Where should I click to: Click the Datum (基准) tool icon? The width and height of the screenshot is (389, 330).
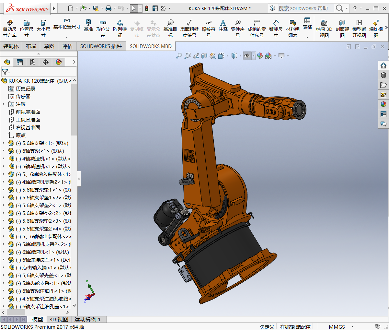coord(88,25)
